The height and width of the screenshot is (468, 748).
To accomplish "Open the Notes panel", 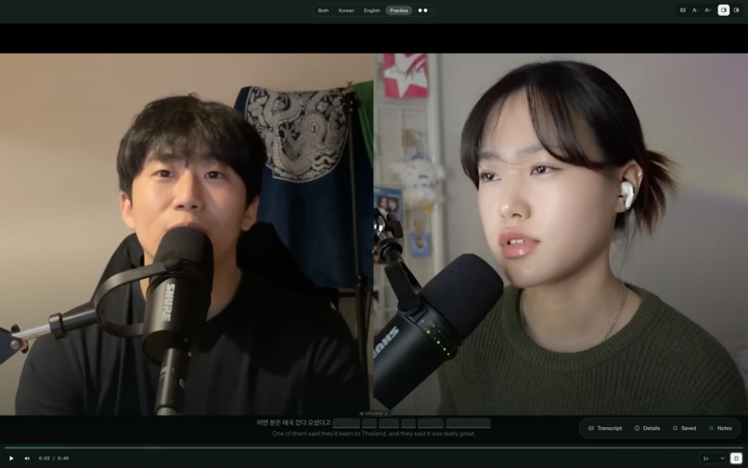I will pos(720,428).
